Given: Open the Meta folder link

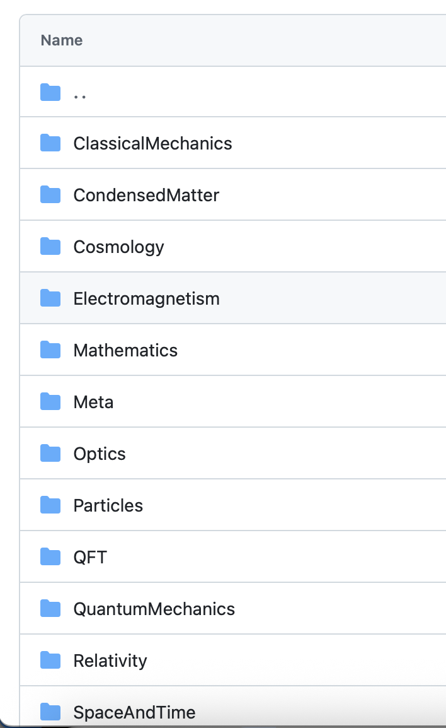Looking at the screenshot, I should [93, 402].
